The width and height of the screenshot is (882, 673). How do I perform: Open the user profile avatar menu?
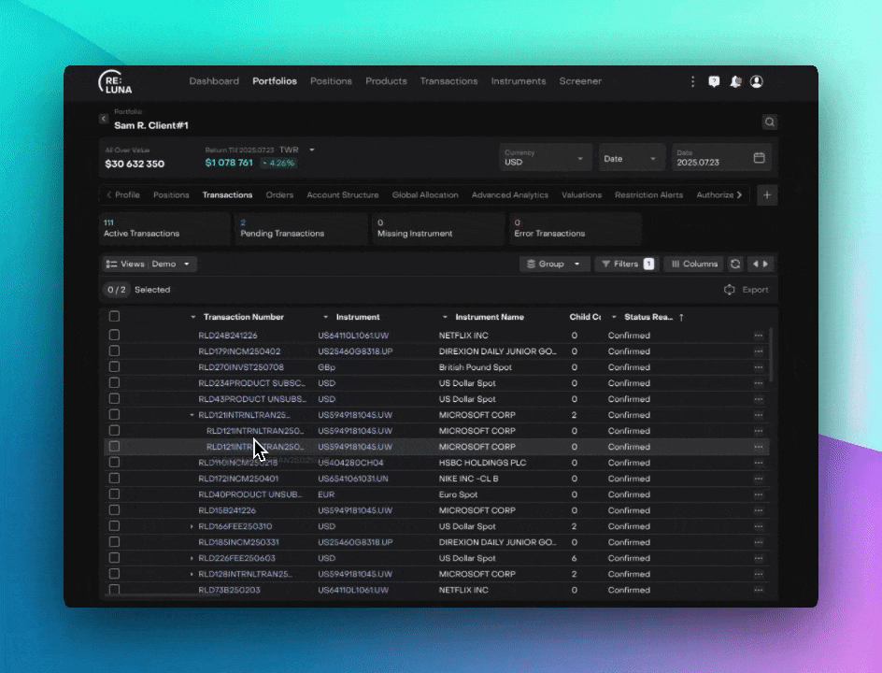tap(757, 81)
